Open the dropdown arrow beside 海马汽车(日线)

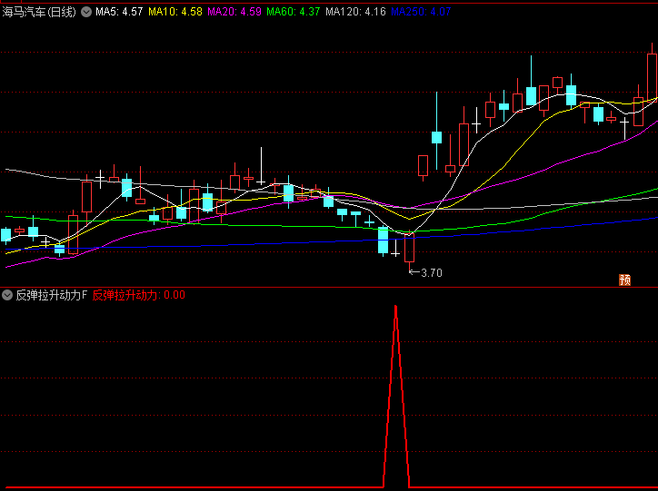(x=86, y=12)
